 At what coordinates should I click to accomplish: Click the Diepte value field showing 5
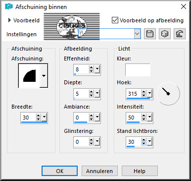pyautogui.click(x=81, y=94)
